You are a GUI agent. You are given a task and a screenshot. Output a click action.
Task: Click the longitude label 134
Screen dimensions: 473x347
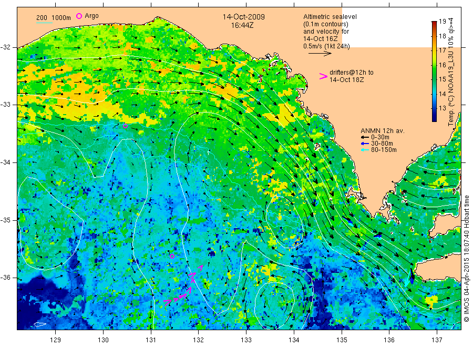(294, 340)
